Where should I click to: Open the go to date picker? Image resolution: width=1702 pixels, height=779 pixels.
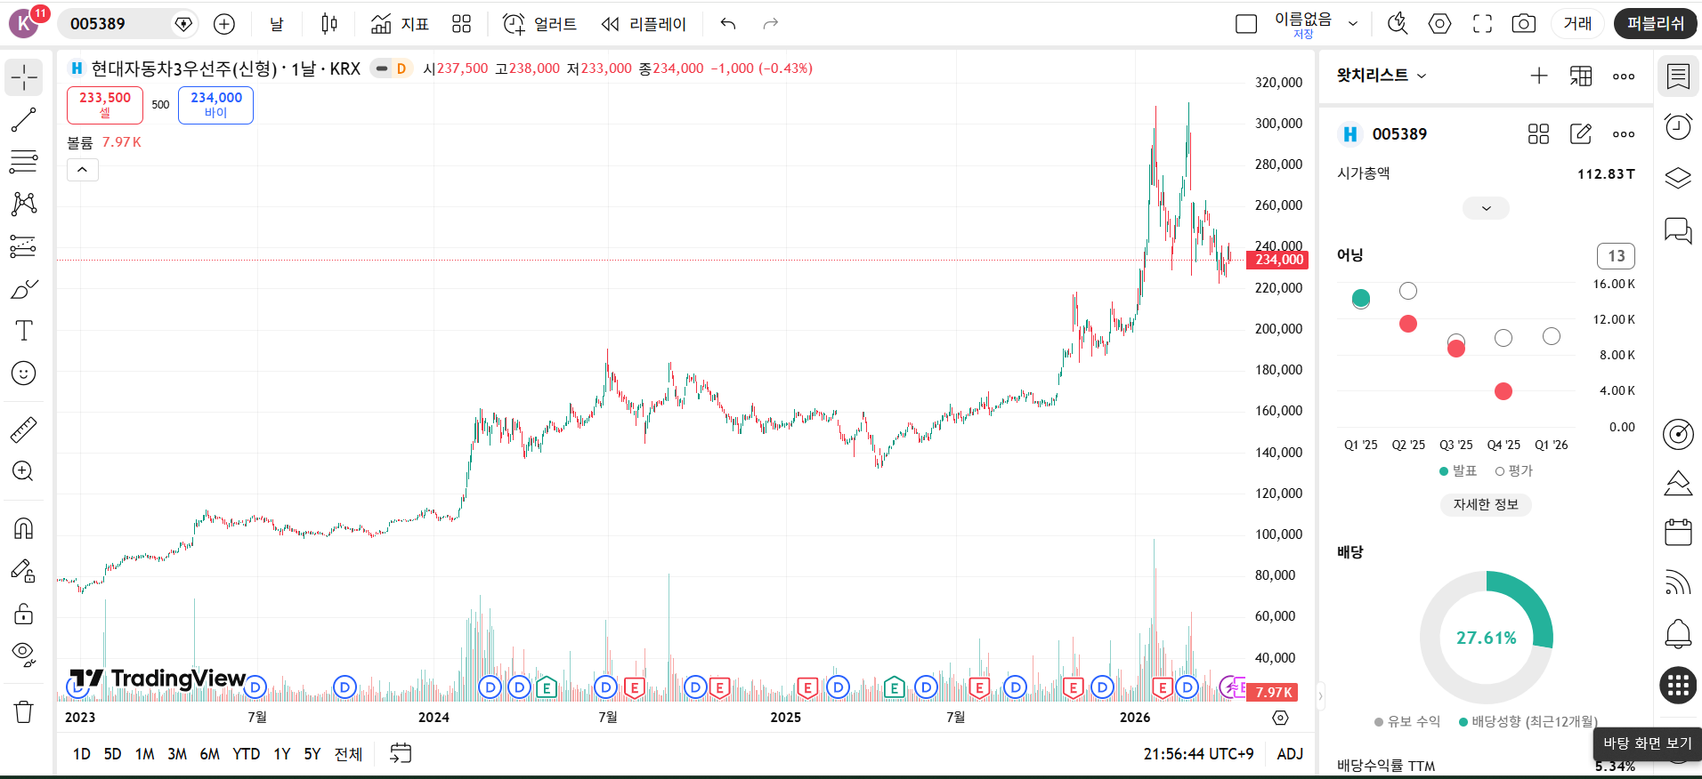coord(401,754)
